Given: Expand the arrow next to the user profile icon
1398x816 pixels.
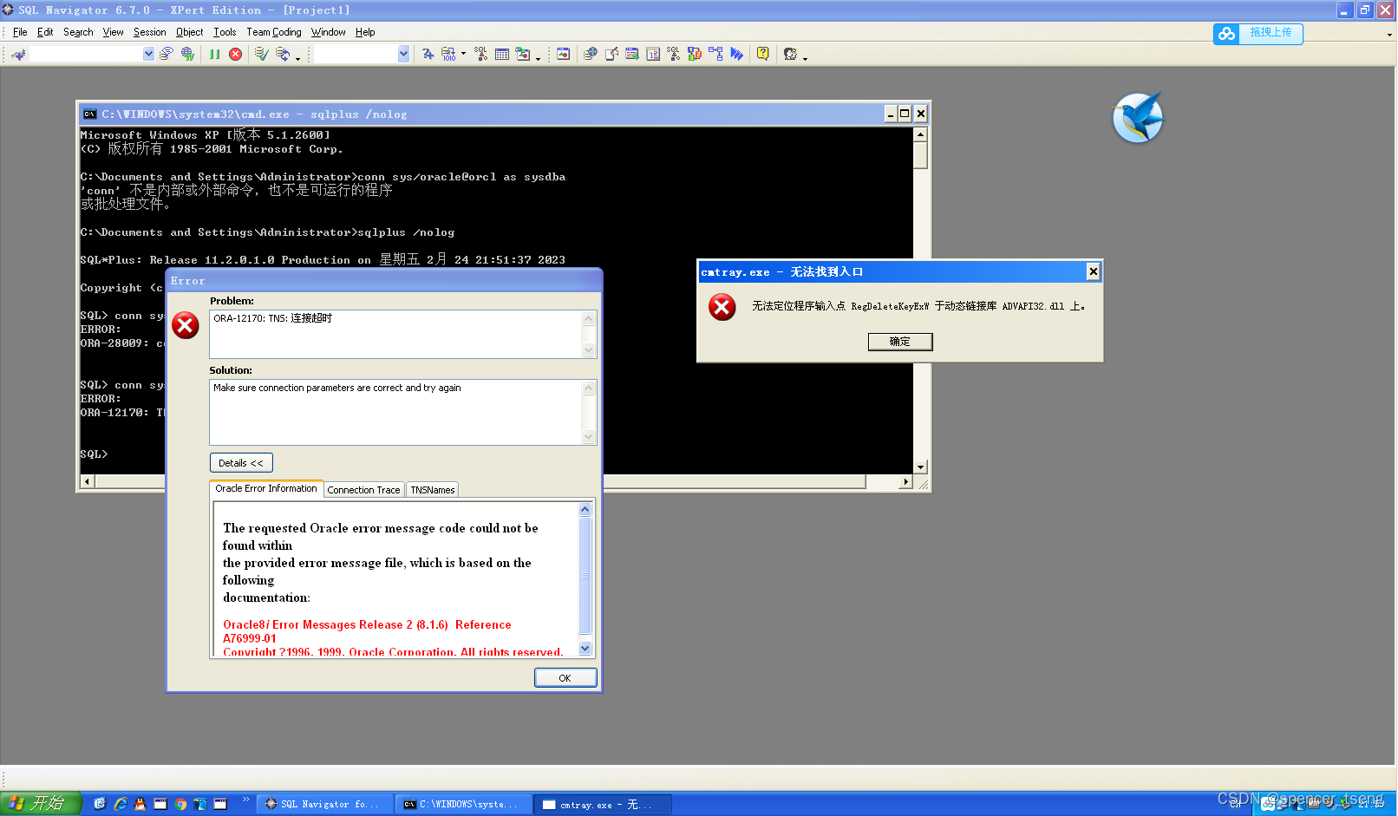Looking at the screenshot, I should [x=805, y=57].
